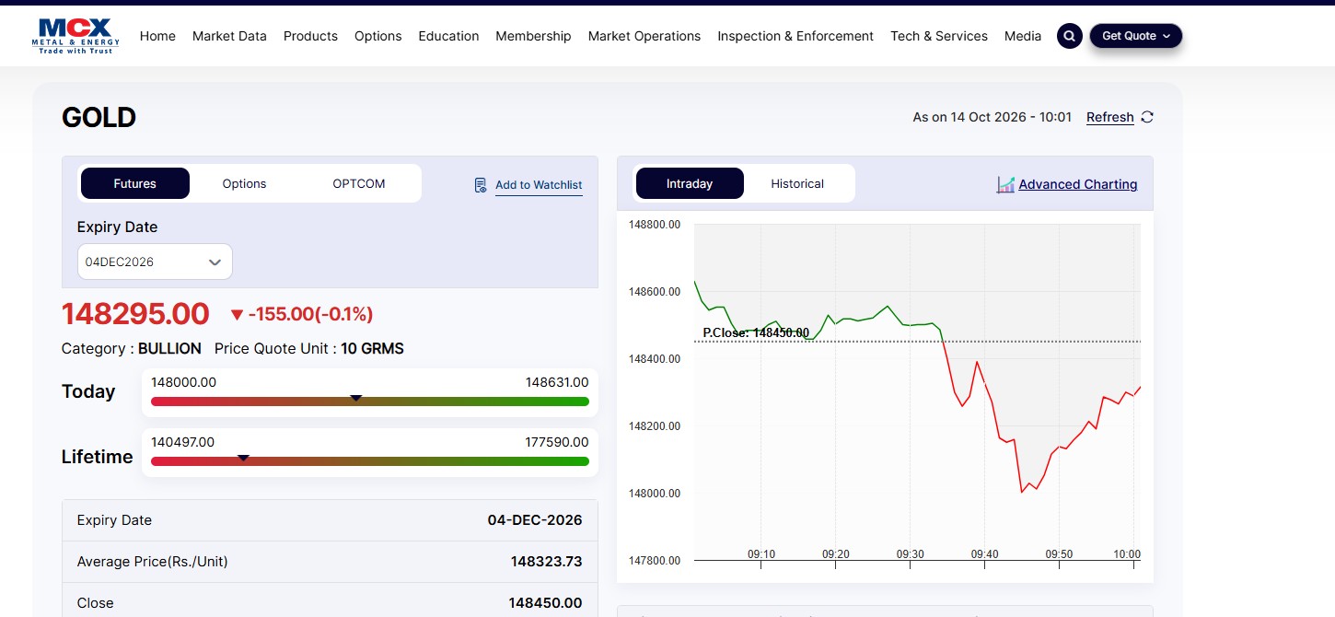The height and width of the screenshot is (617, 1335).
Task: Open the Membership menu
Action: tap(533, 36)
